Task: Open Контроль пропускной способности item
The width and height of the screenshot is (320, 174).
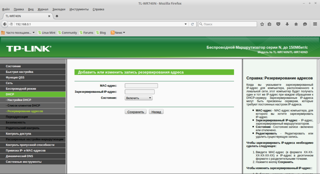Action: point(33,145)
